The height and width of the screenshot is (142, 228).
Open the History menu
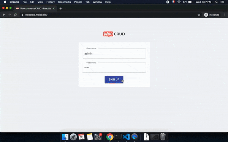pos(51,2)
